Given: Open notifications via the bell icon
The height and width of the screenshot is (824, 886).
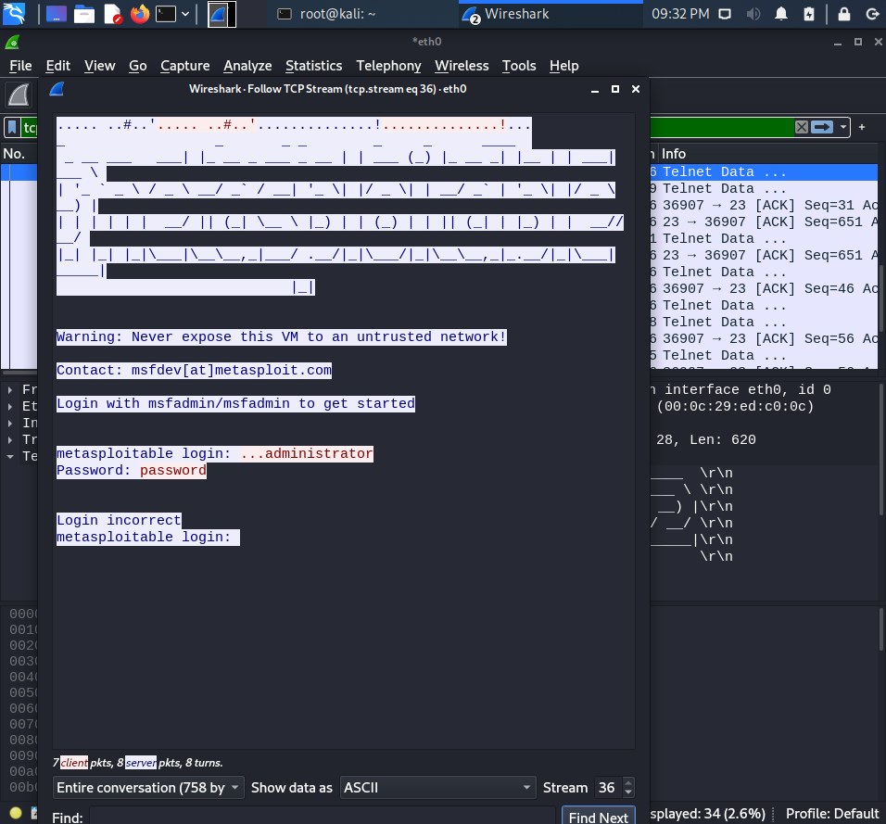Looking at the screenshot, I should tap(781, 14).
